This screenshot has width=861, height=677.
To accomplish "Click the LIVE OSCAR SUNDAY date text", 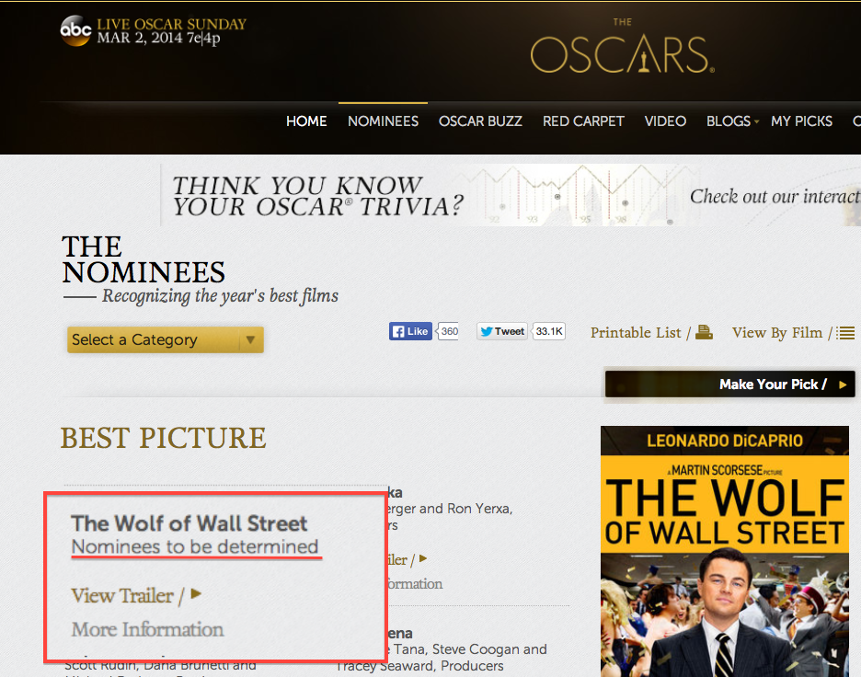I will (172, 31).
